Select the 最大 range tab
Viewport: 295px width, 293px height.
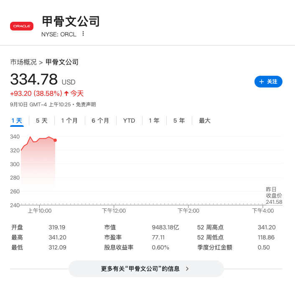[x=205, y=121]
